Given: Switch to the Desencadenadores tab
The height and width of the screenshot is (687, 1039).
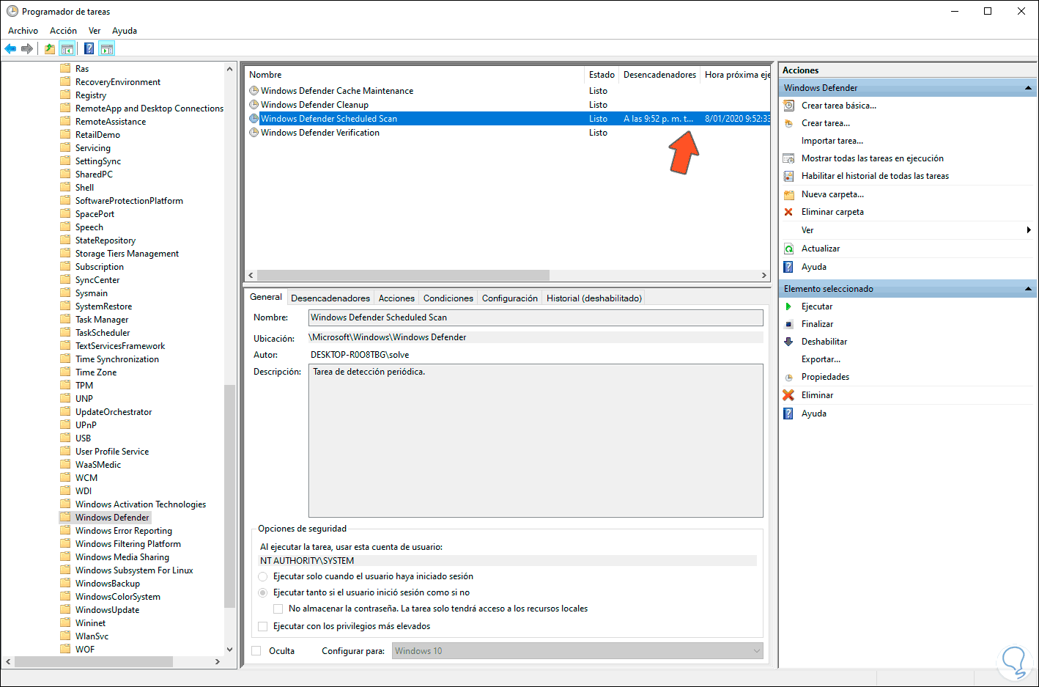Looking at the screenshot, I should point(330,298).
